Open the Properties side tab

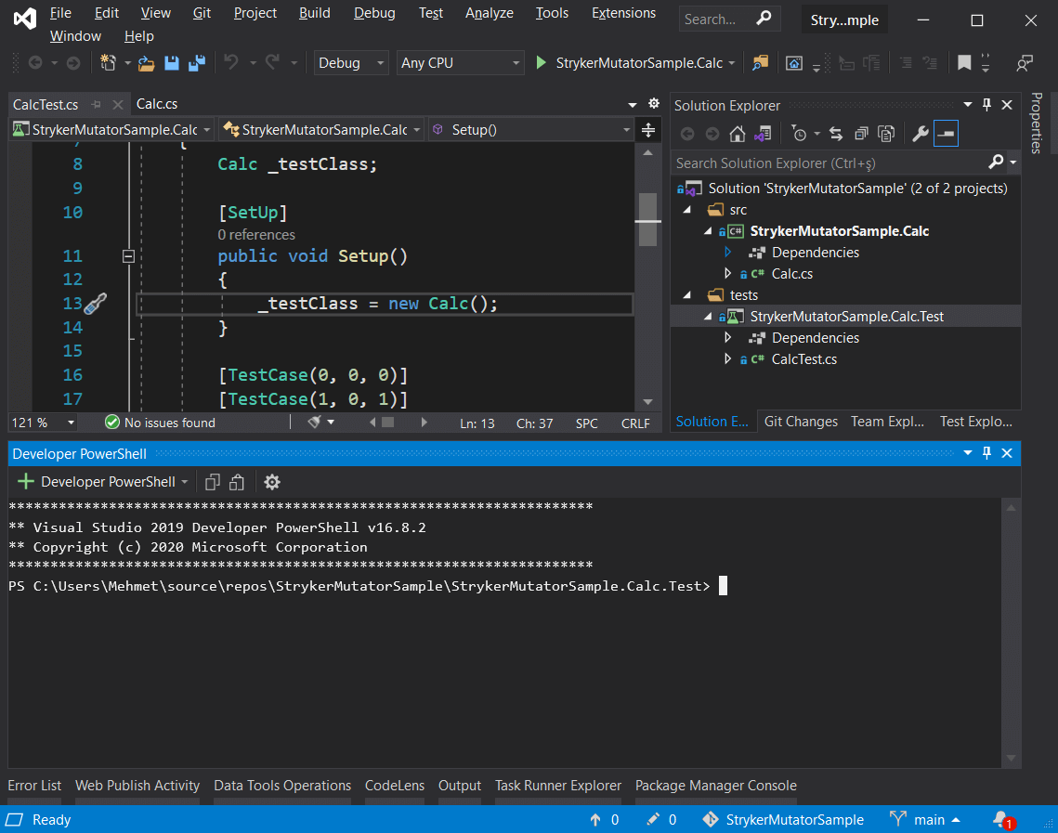coord(1037,123)
